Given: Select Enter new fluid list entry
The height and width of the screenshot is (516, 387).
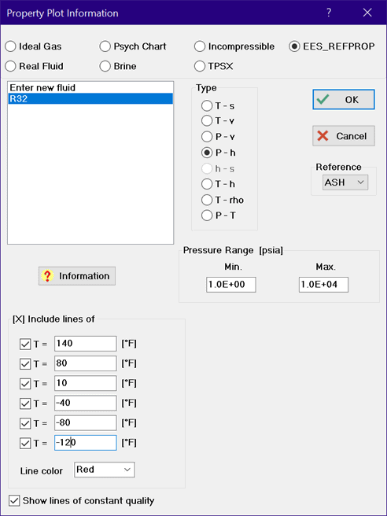Looking at the screenshot, I should click(x=90, y=87).
